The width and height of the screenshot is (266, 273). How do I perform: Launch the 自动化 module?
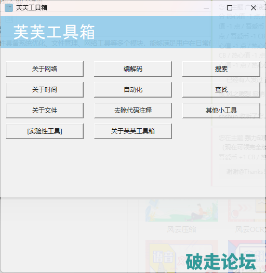[133, 90]
